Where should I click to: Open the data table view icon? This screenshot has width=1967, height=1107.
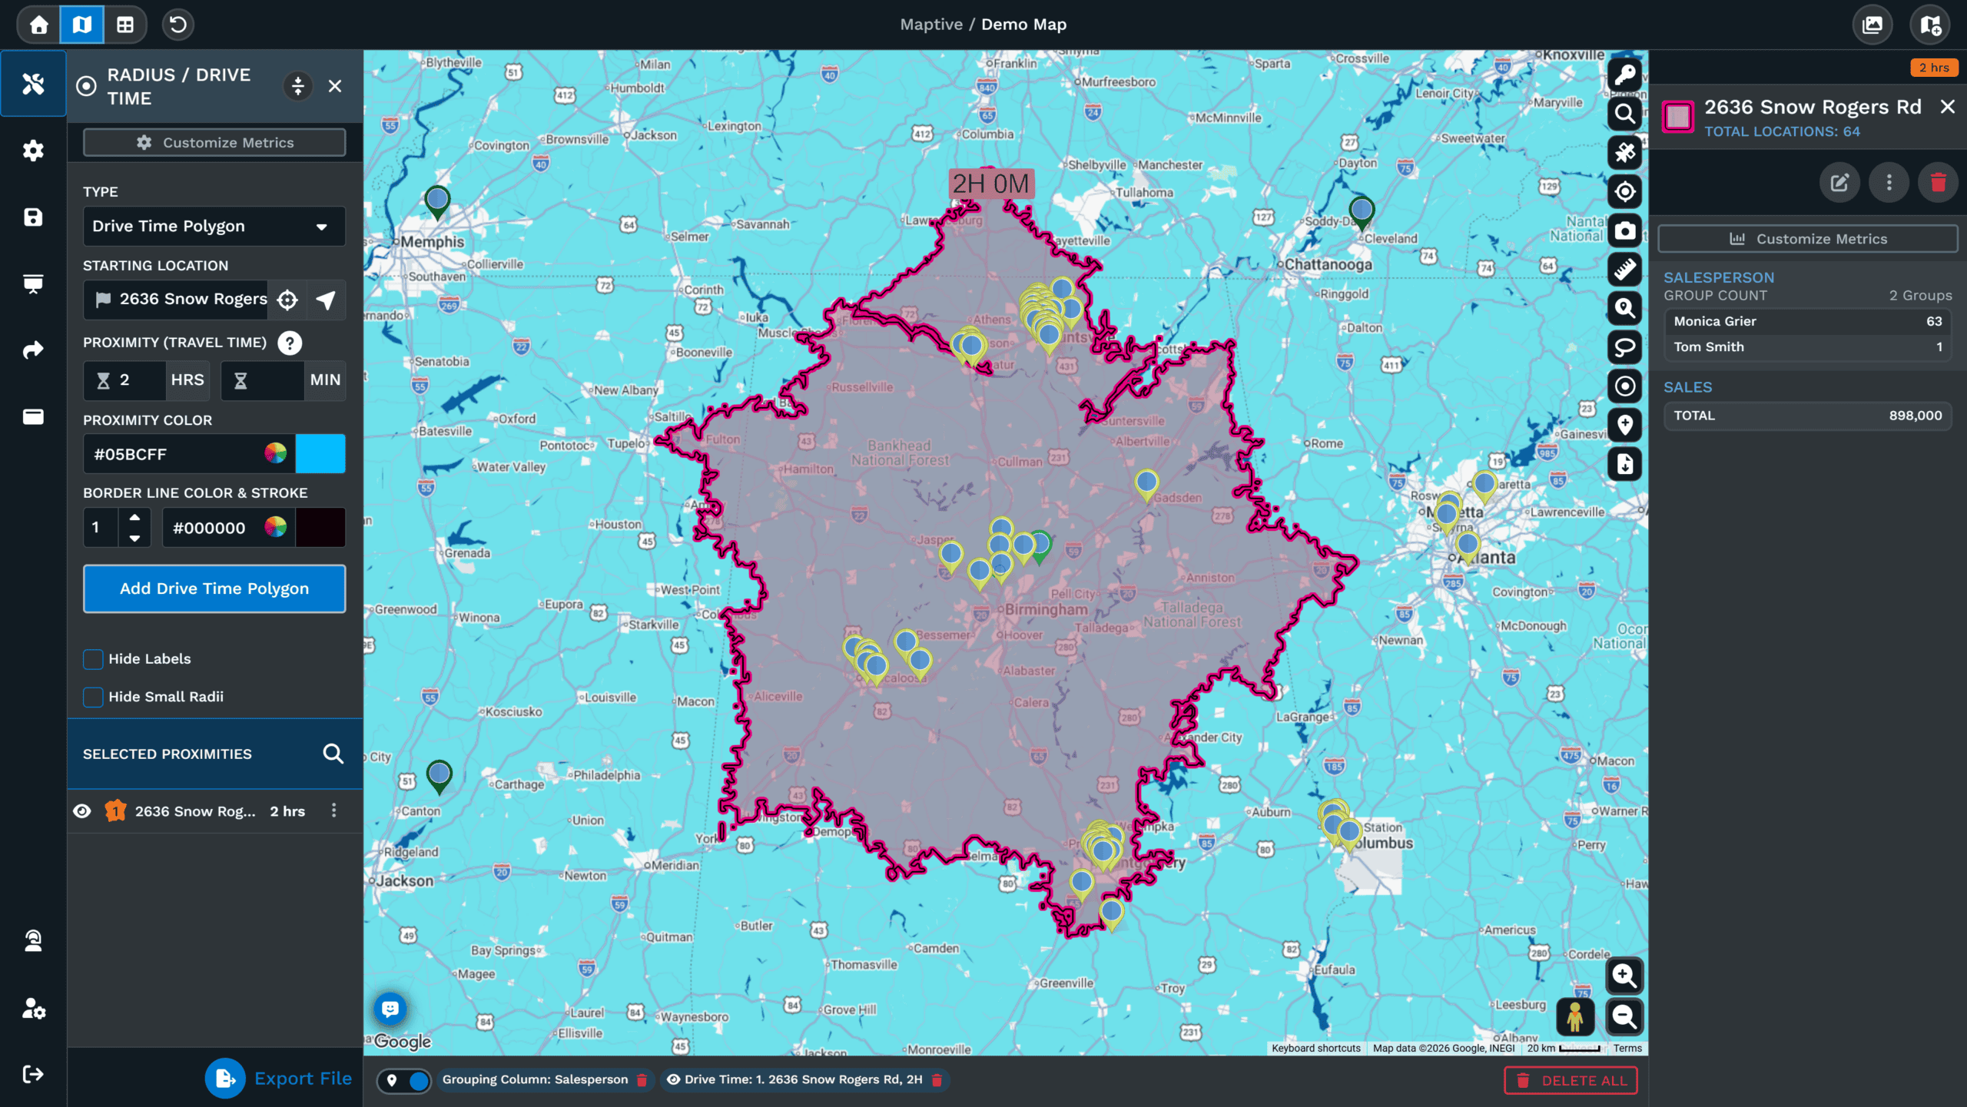pos(125,25)
